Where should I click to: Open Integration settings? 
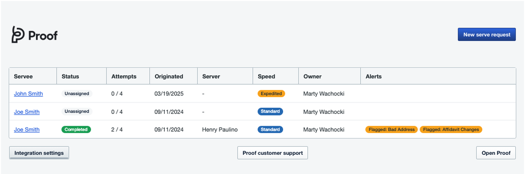click(39, 153)
